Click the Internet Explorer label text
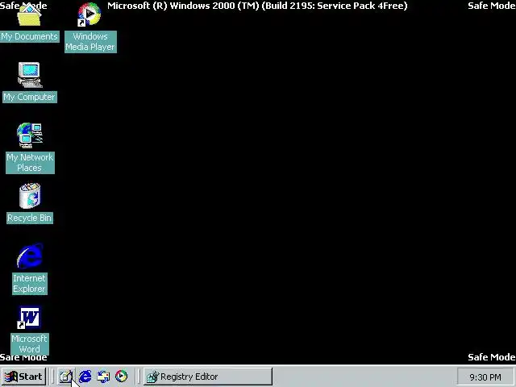The image size is (516, 387). (x=30, y=283)
